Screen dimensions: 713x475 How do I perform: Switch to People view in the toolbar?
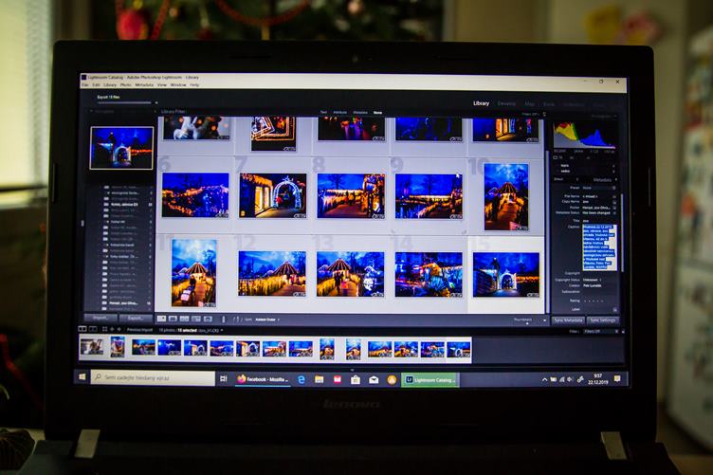pyautogui.click(x=208, y=320)
